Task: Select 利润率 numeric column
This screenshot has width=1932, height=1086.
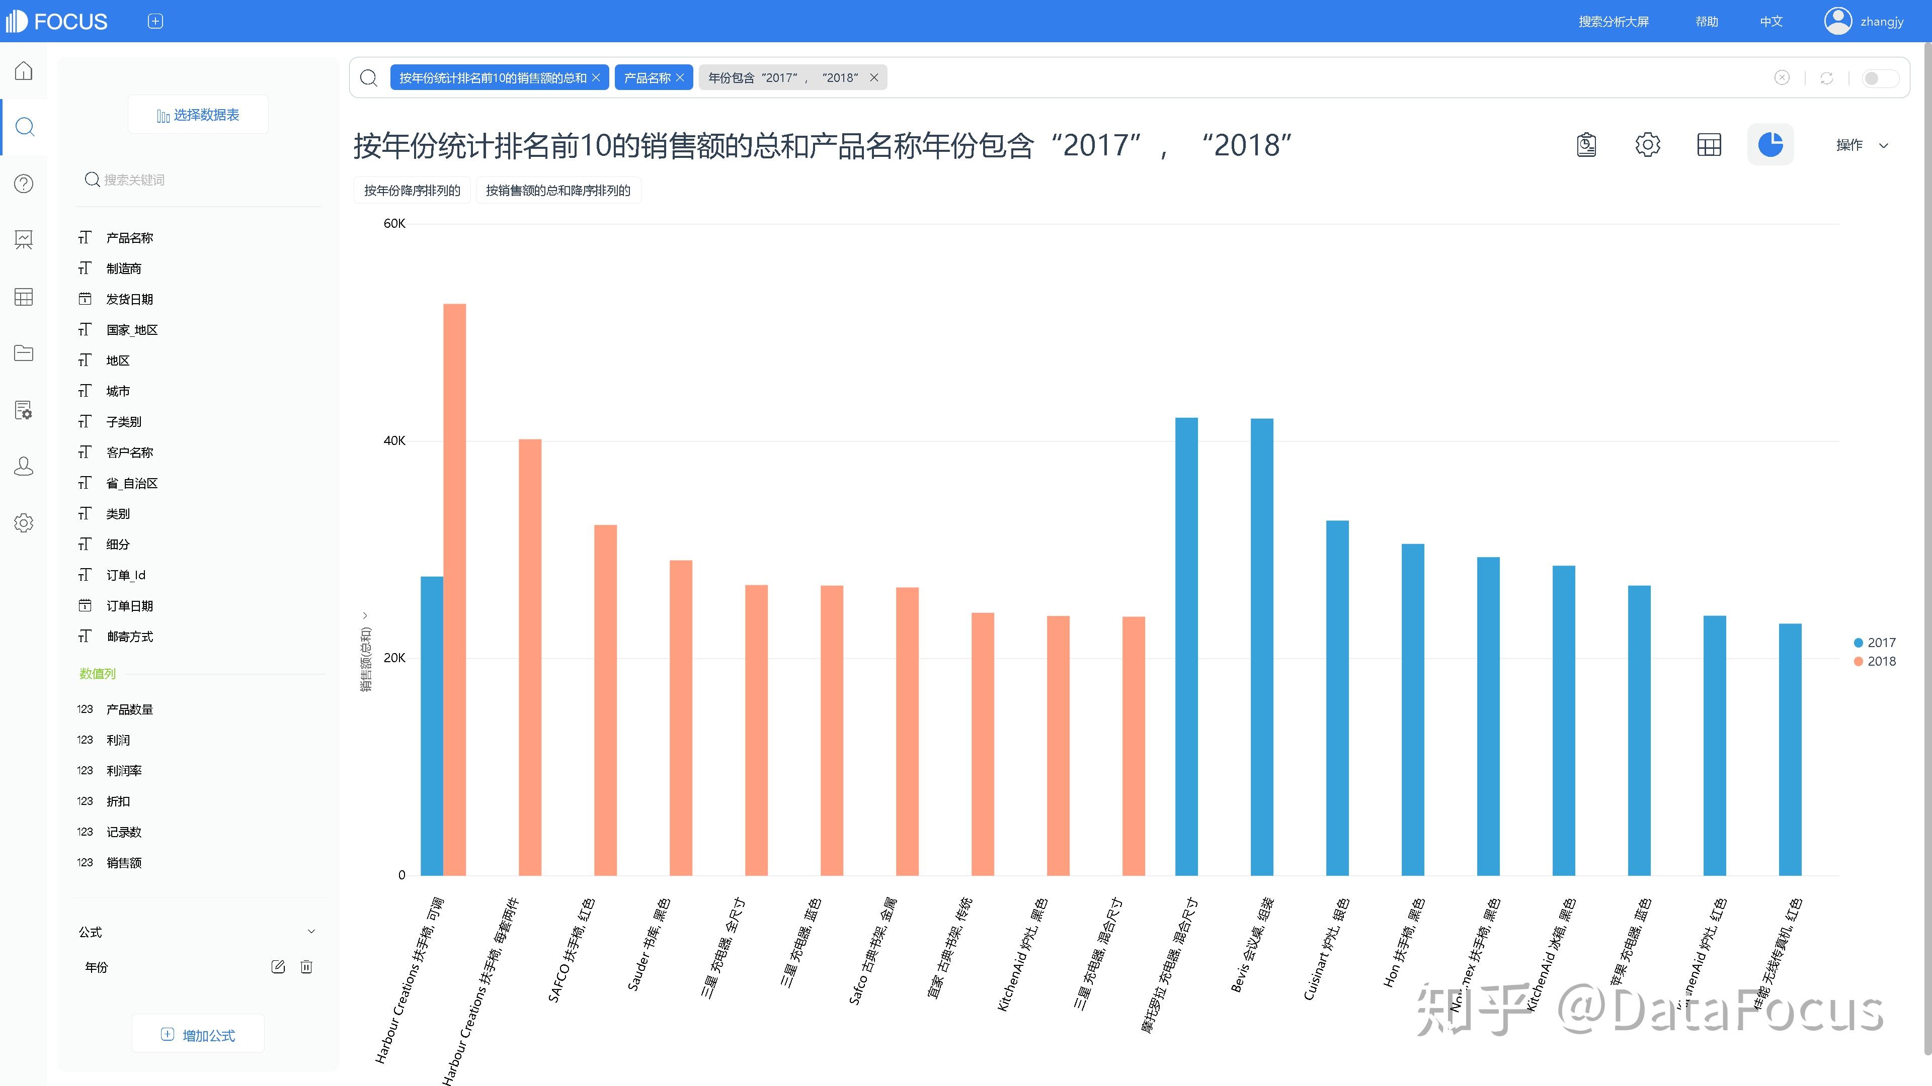Action: pyautogui.click(x=124, y=770)
